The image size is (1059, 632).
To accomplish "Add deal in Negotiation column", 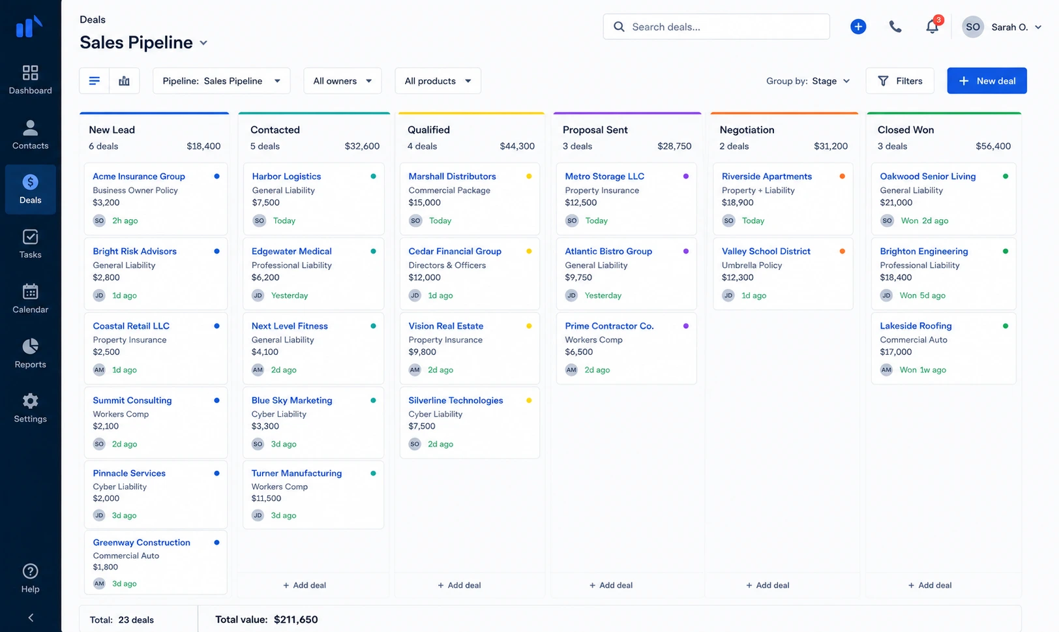I will click(768, 585).
